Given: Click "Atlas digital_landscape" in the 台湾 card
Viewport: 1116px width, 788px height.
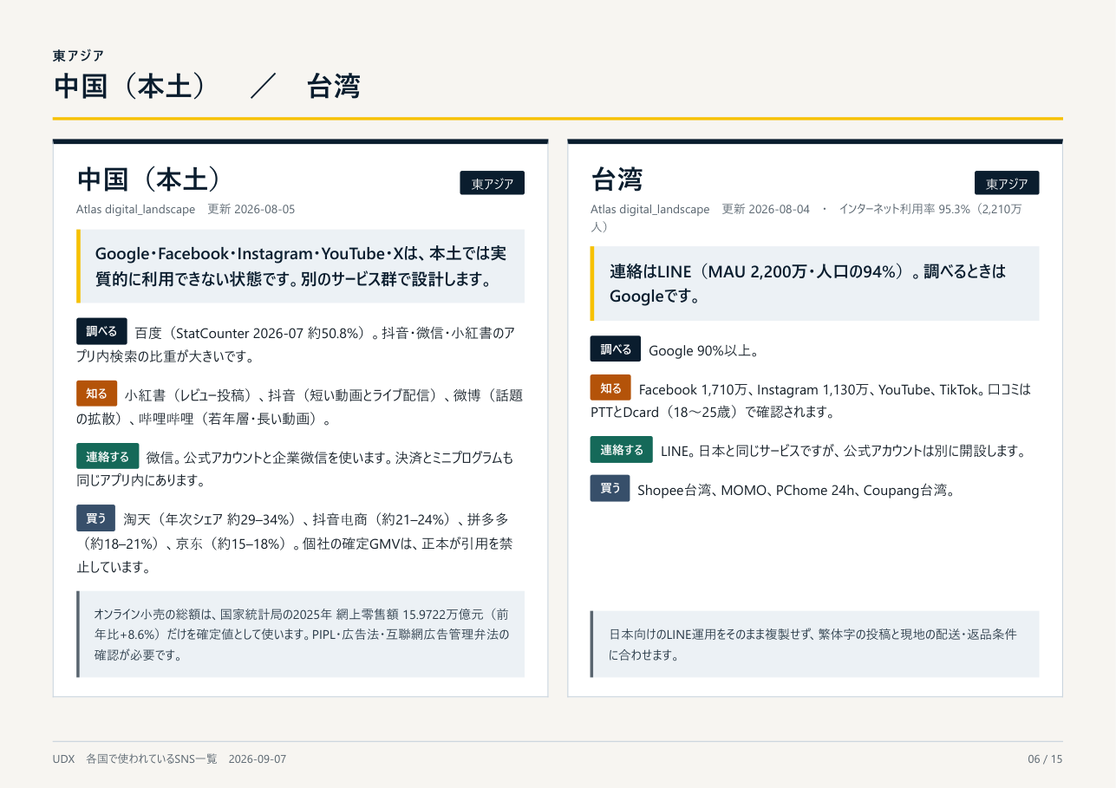Looking at the screenshot, I should tap(650, 210).
